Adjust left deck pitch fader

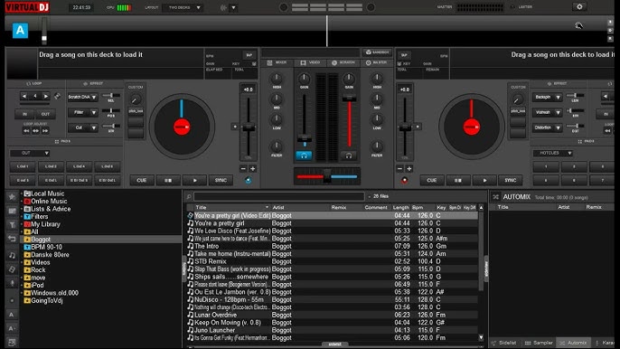coord(249,127)
